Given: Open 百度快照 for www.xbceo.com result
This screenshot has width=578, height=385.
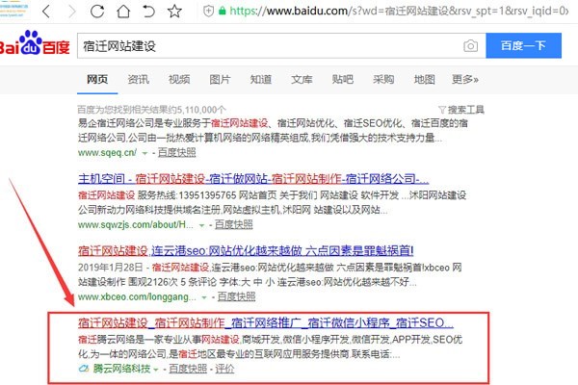Looking at the screenshot, I should (x=236, y=297).
